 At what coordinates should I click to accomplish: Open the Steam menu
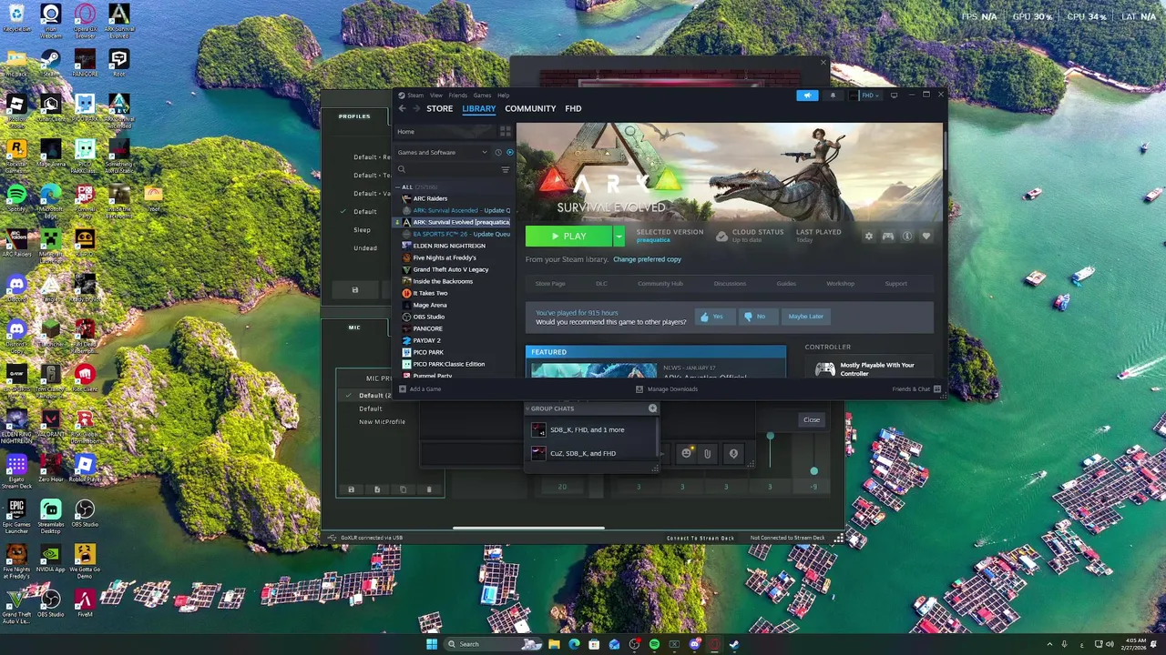click(414, 95)
